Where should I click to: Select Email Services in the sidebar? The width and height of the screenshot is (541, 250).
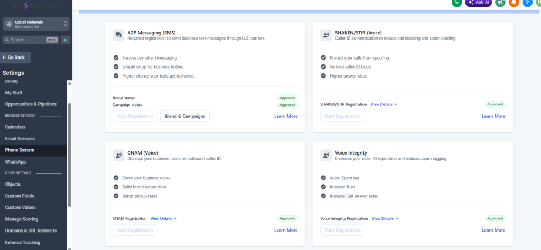20,139
